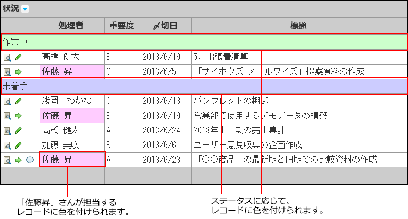Click green arrow icon in サイボウズ メールワイズ row
Image resolution: width=408 pixels, height=219 pixels.
(x=18, y=72)
